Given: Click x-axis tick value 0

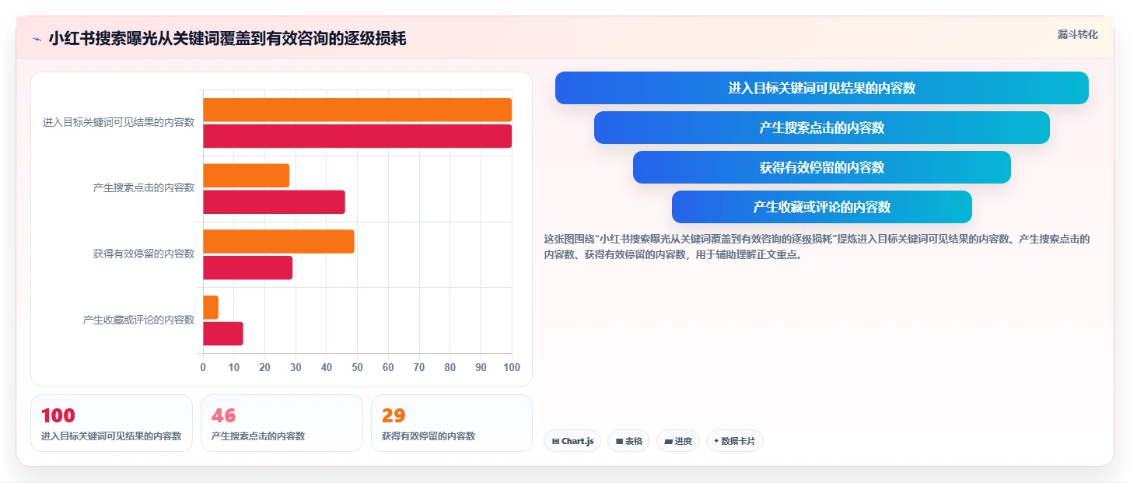Looking at the screenshot, I should (x=204, y=368).
